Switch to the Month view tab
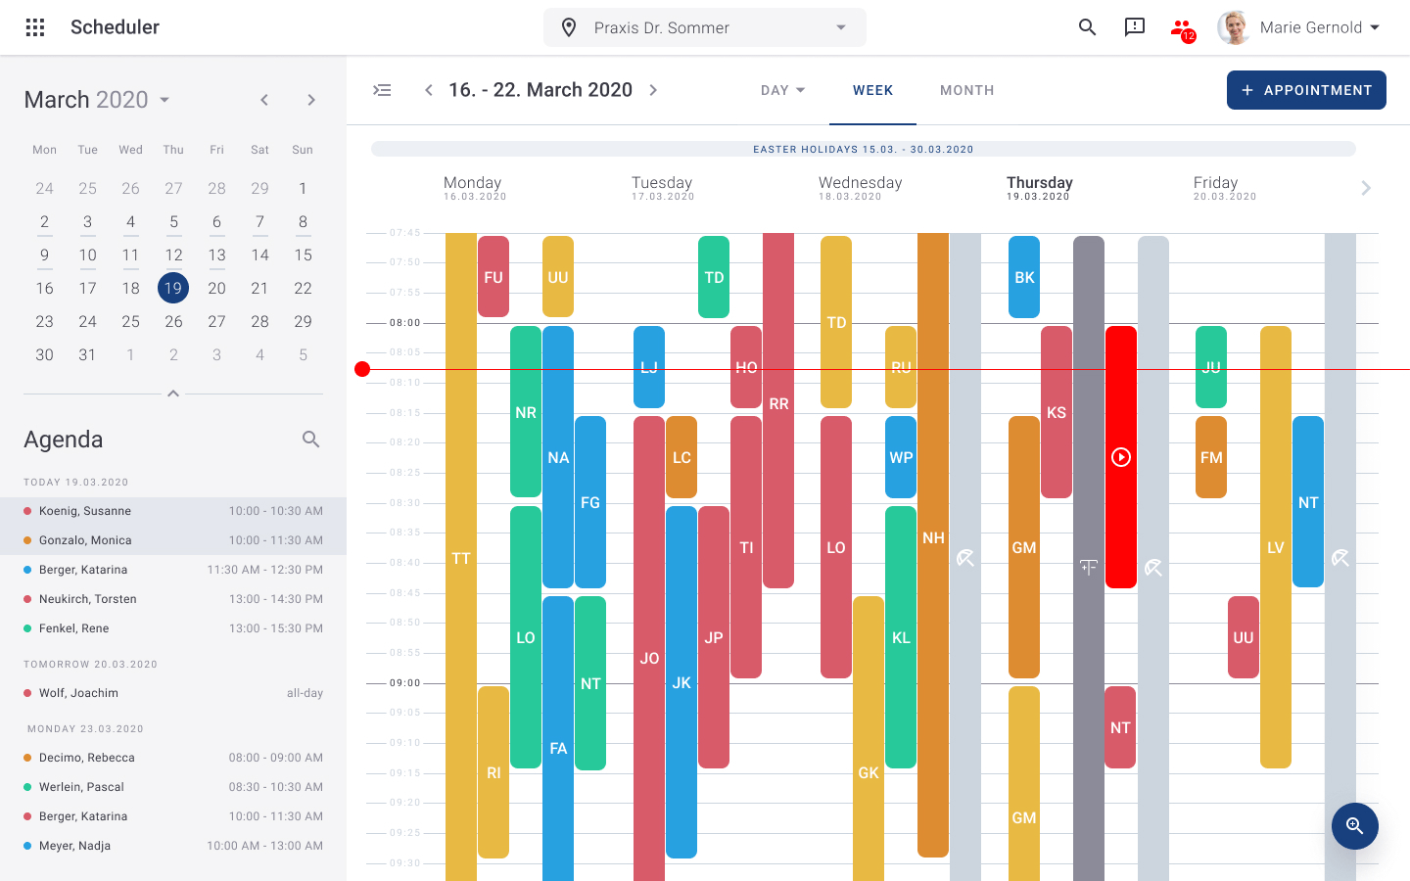 point(966,90)
